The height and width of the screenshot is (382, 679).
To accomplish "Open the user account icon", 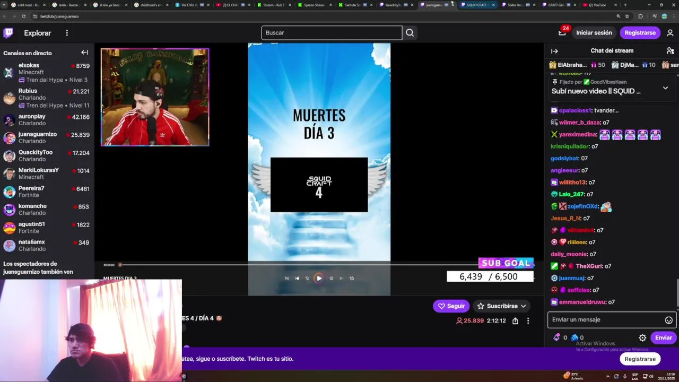I will [670, 33].
